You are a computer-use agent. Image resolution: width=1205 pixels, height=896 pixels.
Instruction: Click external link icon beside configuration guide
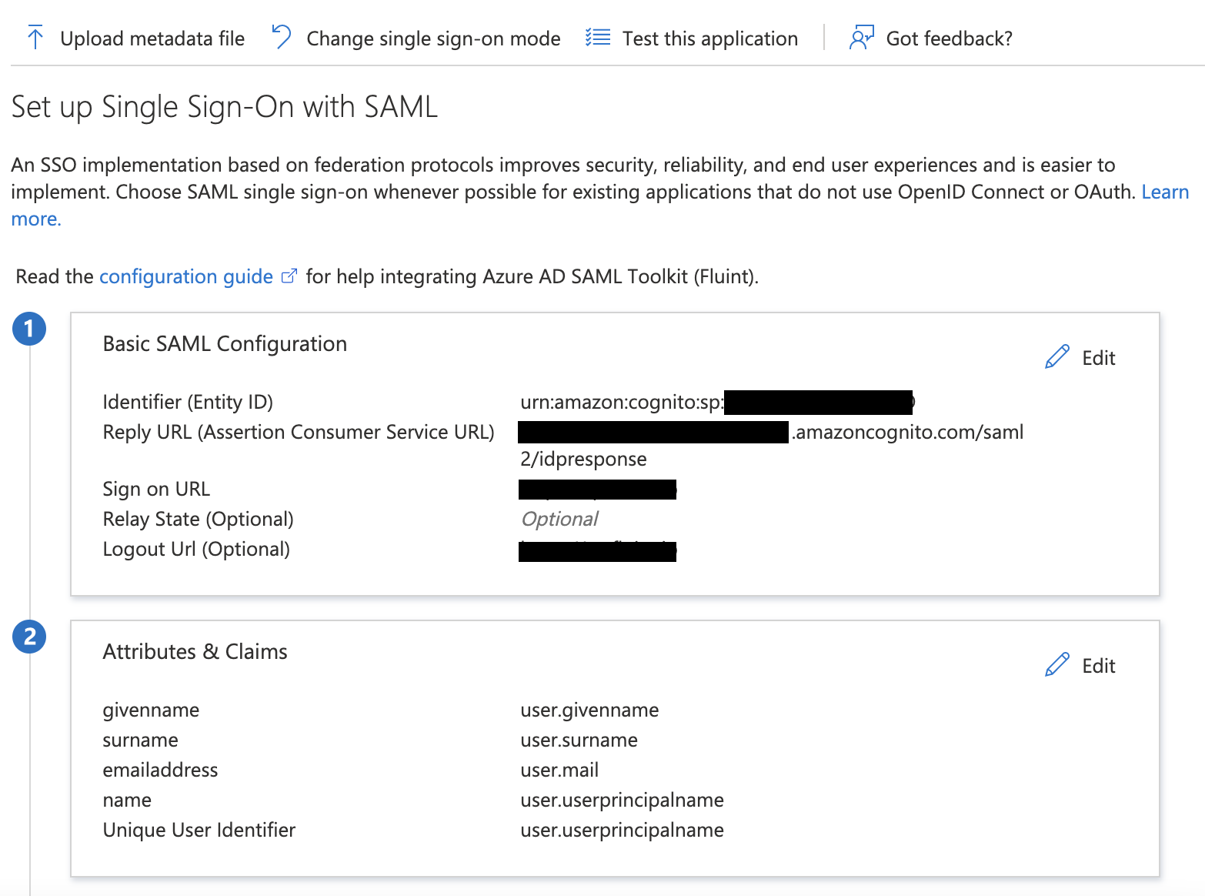coord(289,276)
